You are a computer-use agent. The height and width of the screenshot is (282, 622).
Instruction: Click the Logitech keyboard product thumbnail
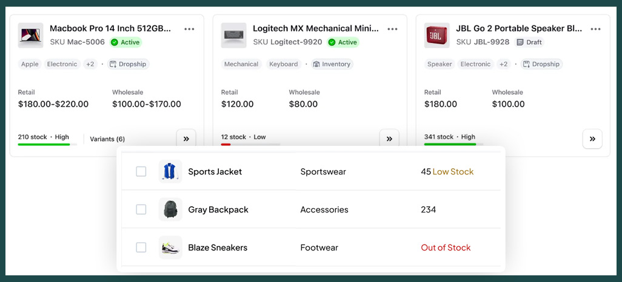[x=233, y=35]
